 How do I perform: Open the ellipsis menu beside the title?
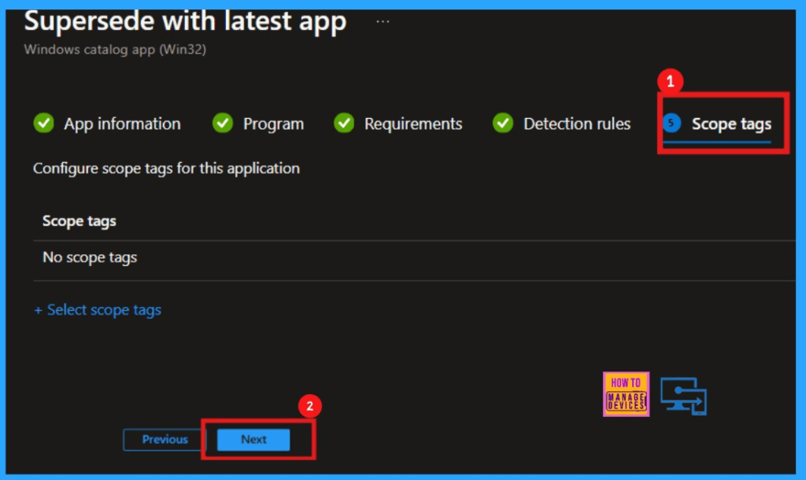383,21
